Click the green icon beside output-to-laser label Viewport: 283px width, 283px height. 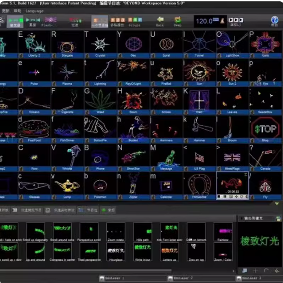278,219
